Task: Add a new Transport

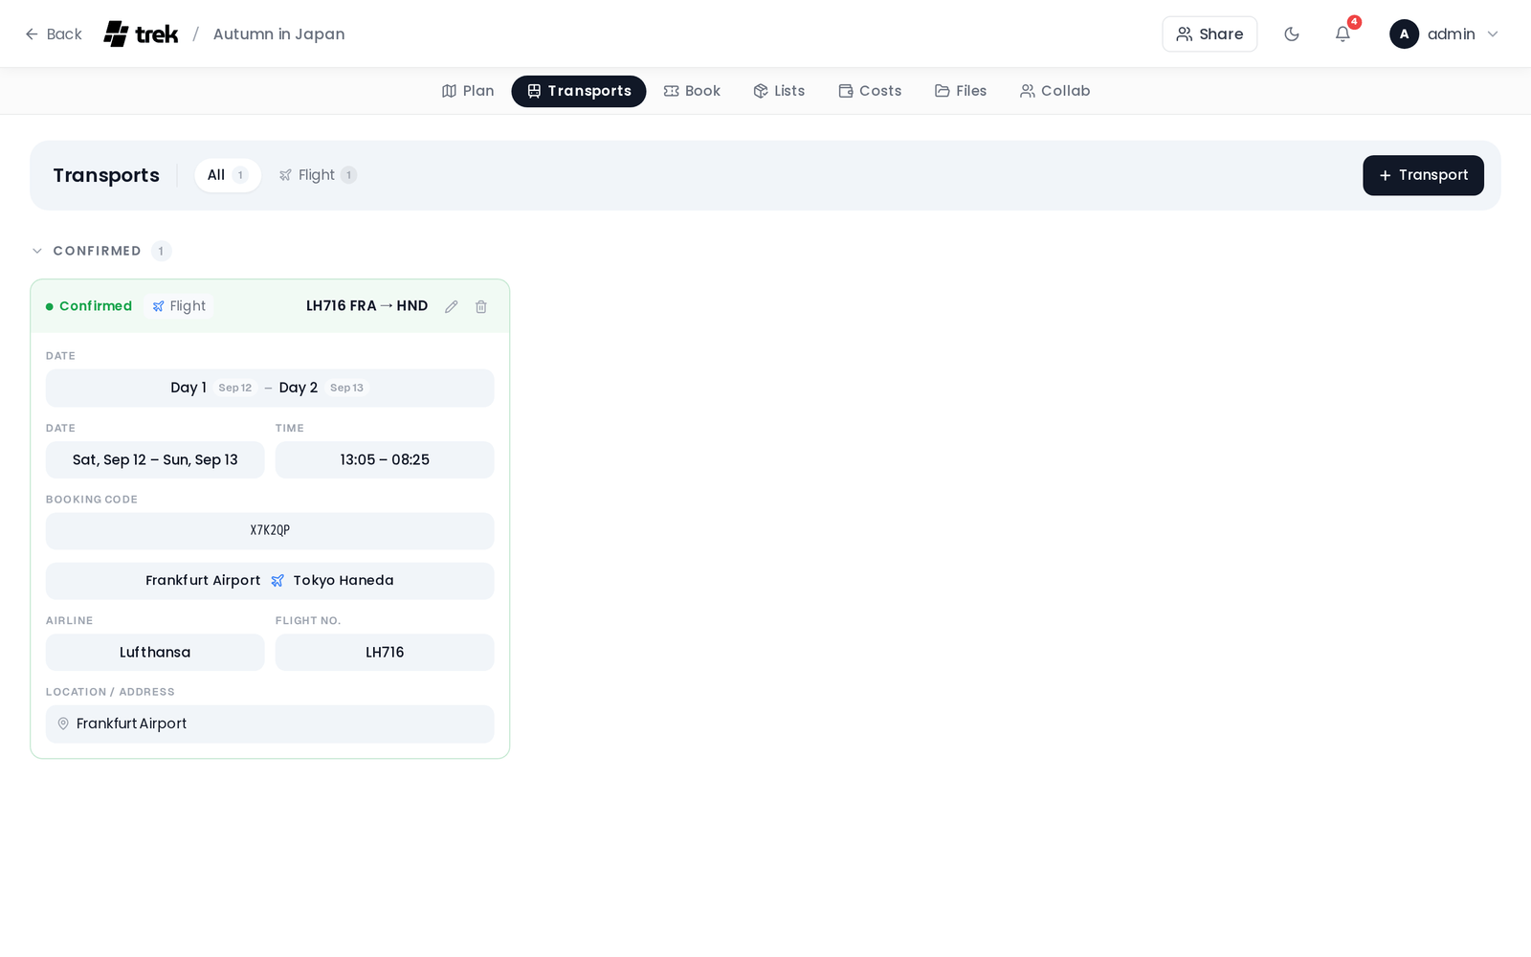Action: click(1423, 175)
